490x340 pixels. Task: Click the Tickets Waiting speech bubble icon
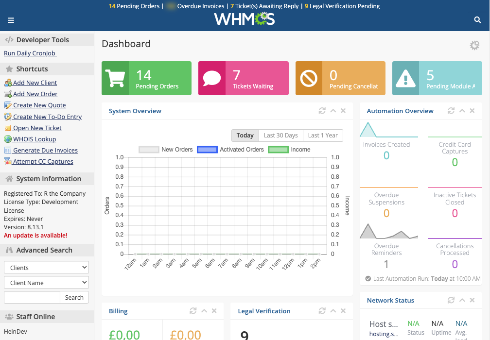(x=211, y=78)
